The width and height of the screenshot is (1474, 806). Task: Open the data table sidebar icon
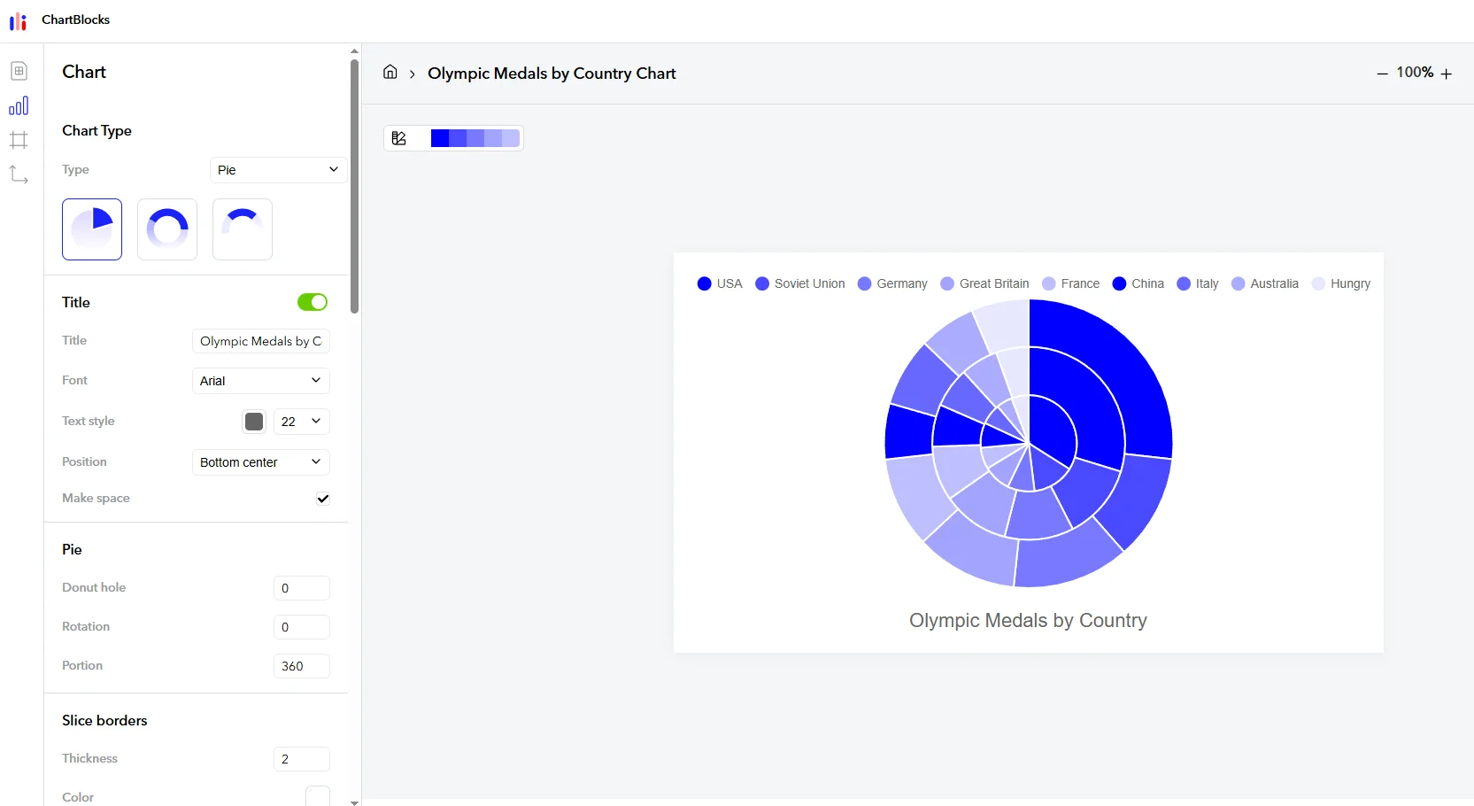[x=19, y=71]
